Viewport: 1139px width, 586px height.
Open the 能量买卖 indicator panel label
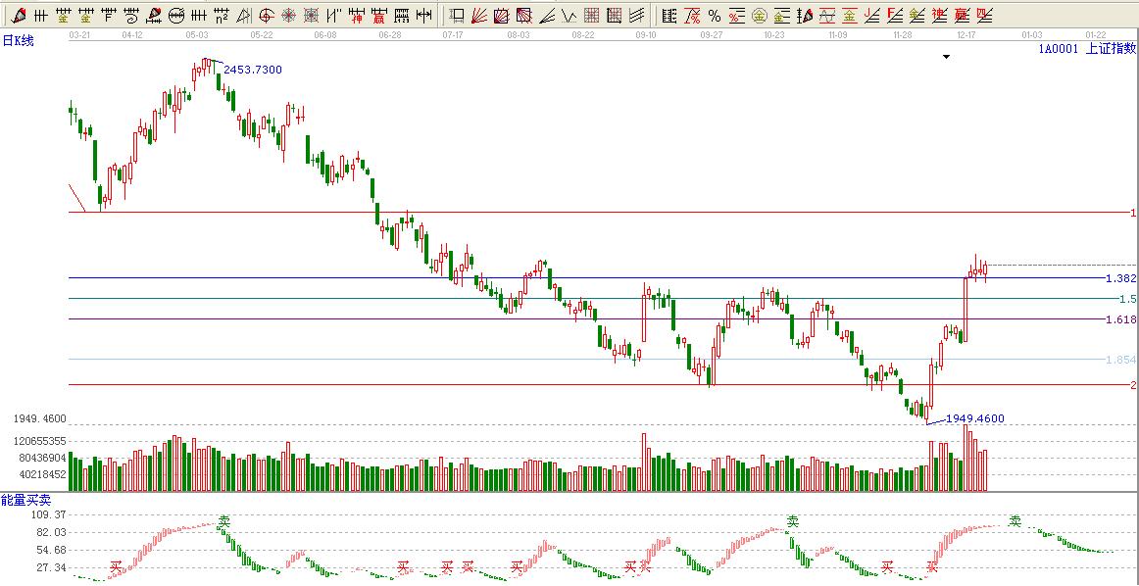tap(25, 500)
